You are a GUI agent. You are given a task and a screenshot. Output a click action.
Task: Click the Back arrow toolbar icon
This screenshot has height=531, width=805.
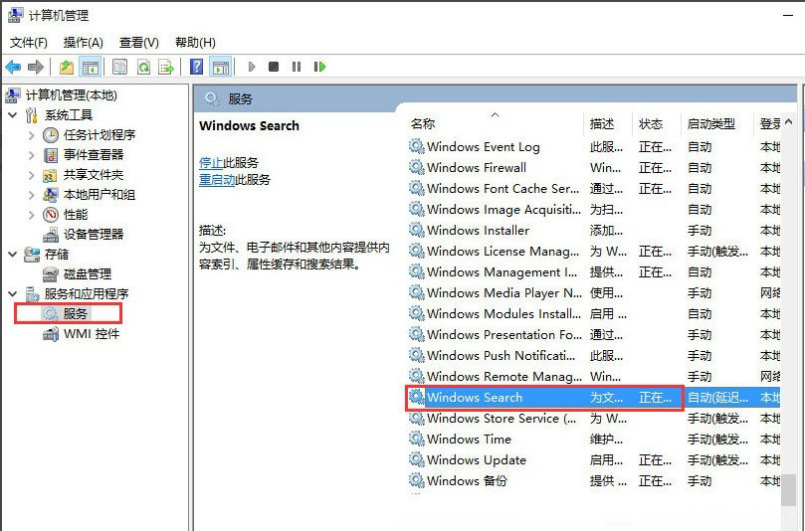pos(13,67)
